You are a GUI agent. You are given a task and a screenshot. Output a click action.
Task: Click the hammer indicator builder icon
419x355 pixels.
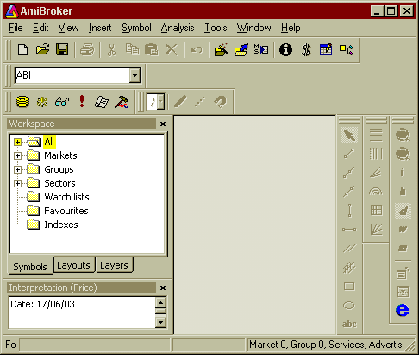(122, 102)
